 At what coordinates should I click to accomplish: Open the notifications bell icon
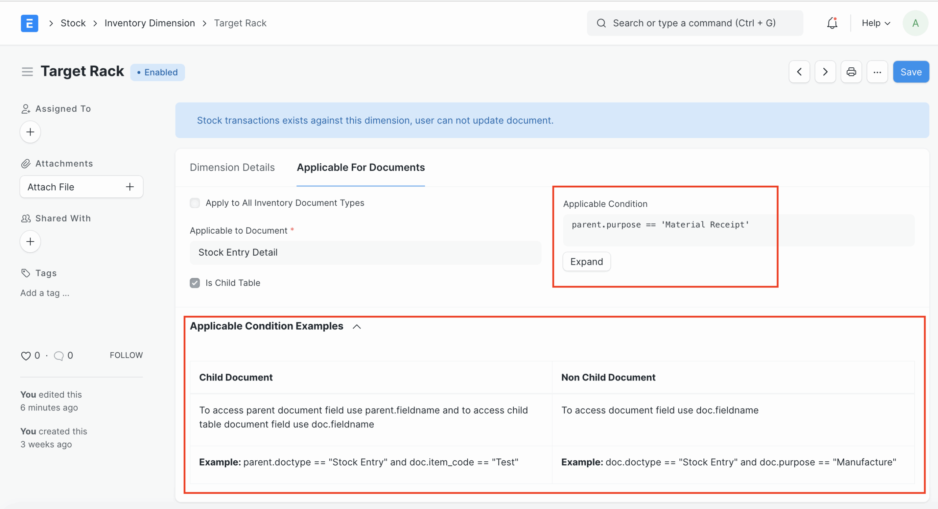pyautogui.click(x=832, y=23)
